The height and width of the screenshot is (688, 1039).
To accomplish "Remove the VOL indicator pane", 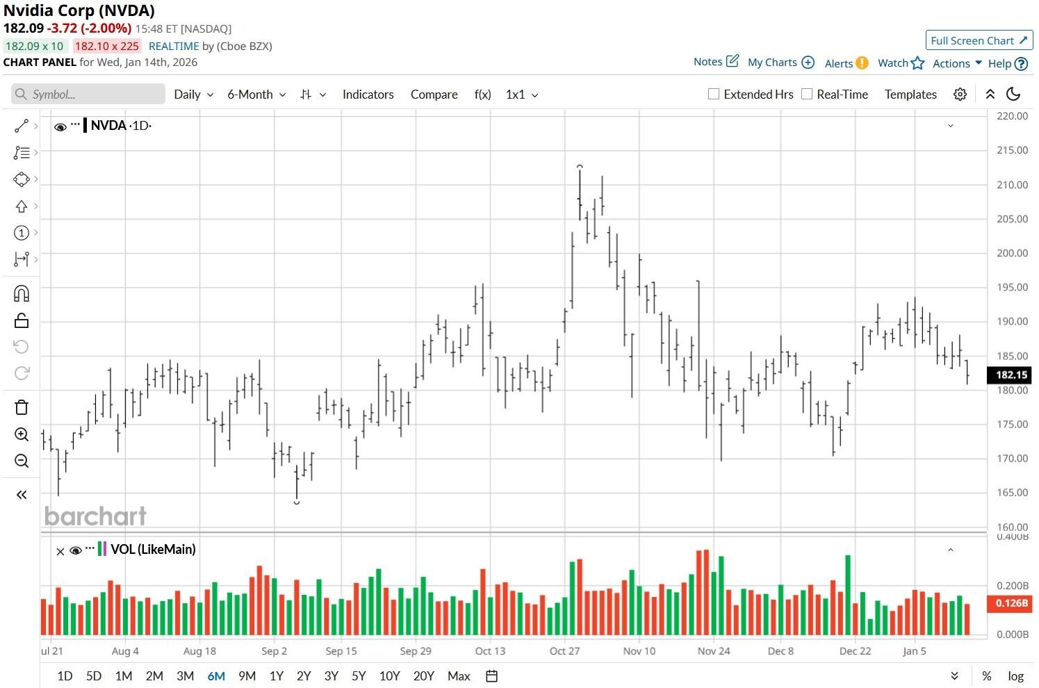I will point(60,551).
